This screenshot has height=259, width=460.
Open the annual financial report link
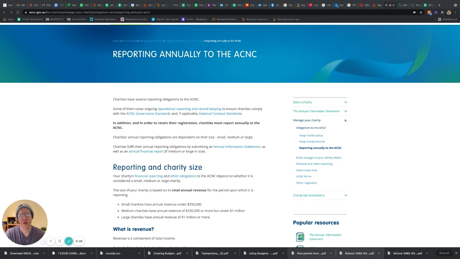pyautogui.click(x=146, y=151)
